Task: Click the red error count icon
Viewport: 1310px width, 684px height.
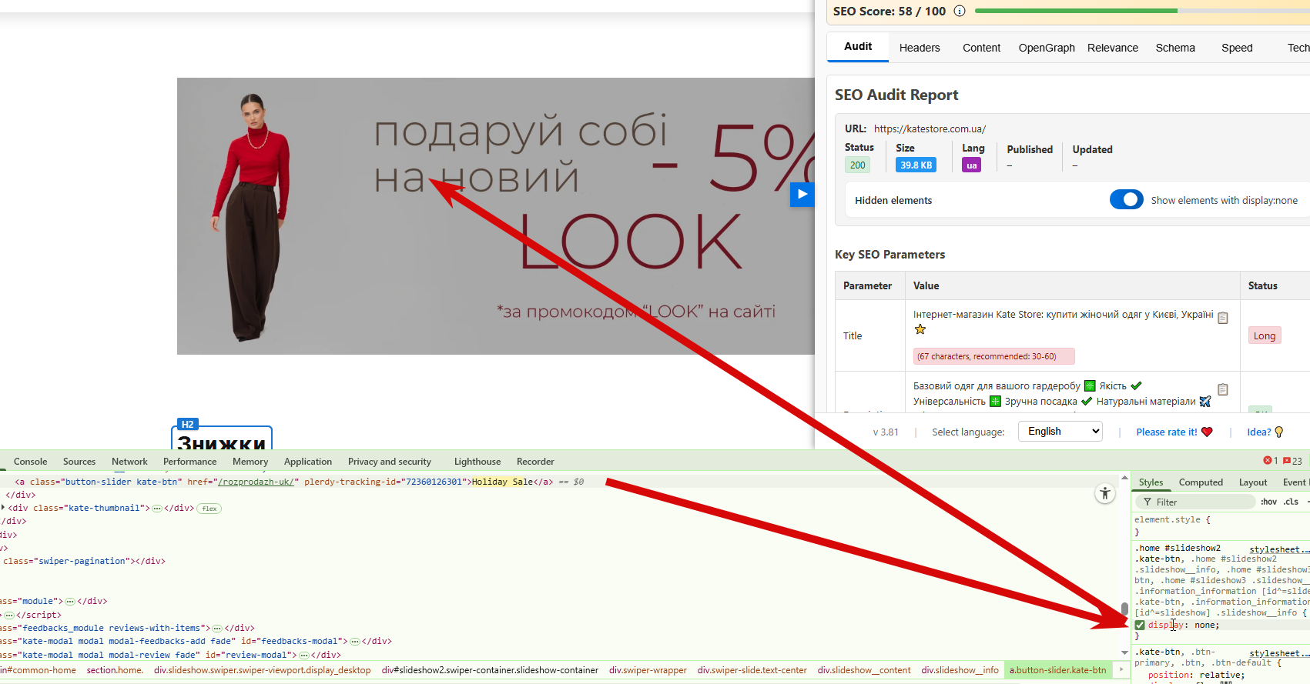Action: pos(1268,461)
